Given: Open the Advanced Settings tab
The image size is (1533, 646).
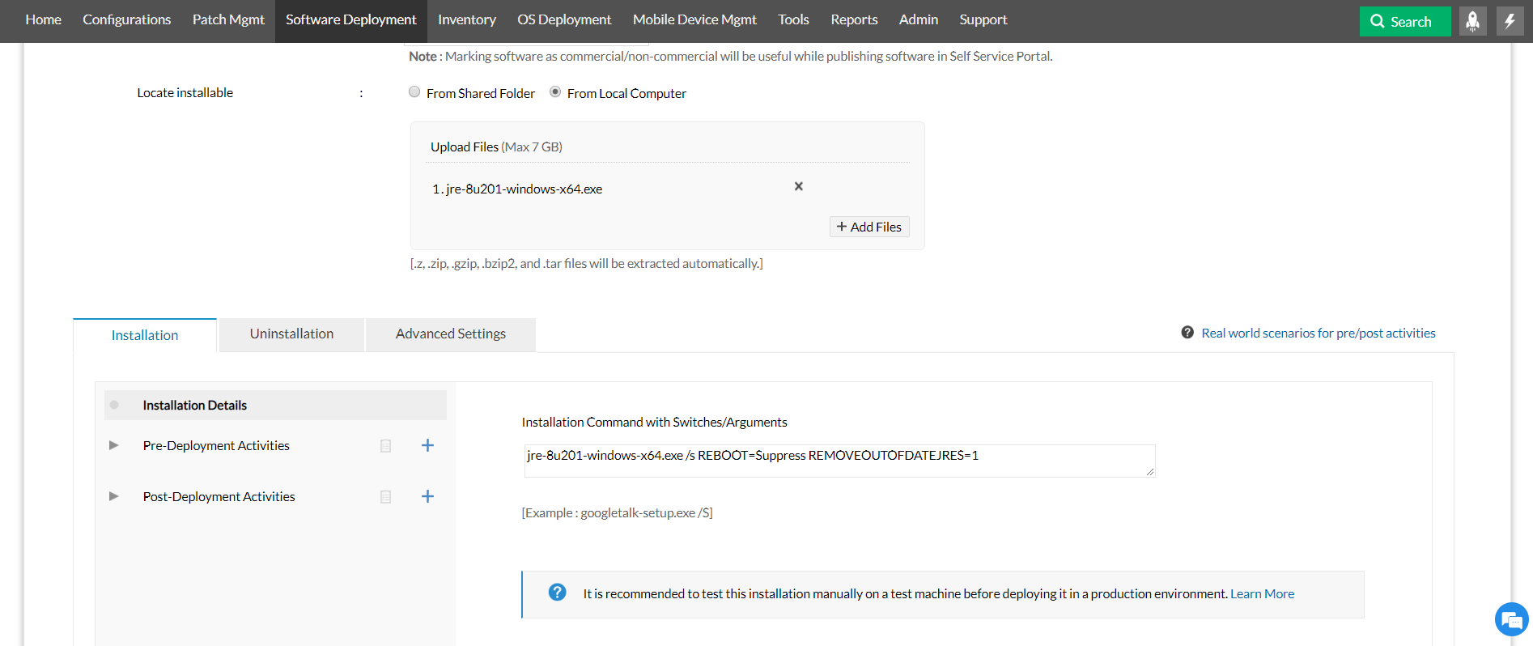Looking at the screenshot, I should [450, 334].
